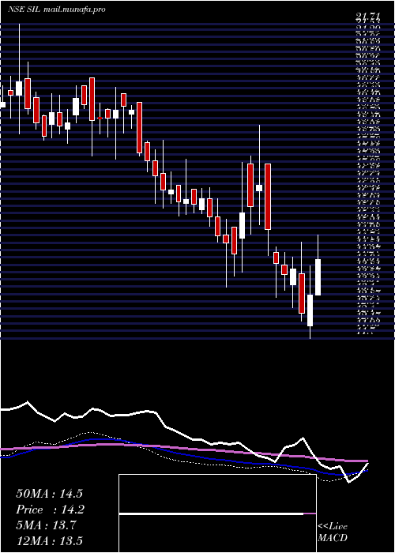Click the last white candlestick on the right

click(x=318, y=277)
